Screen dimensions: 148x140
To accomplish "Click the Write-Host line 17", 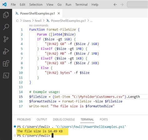I will coord(72,106).
